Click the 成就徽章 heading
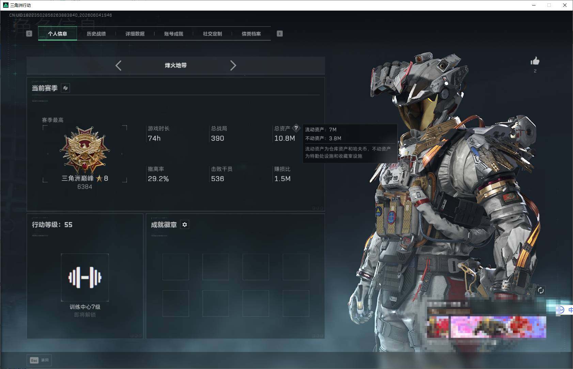The width and height of the screenshot is (573, 369). pyautogui.click(x=164, y=225)
